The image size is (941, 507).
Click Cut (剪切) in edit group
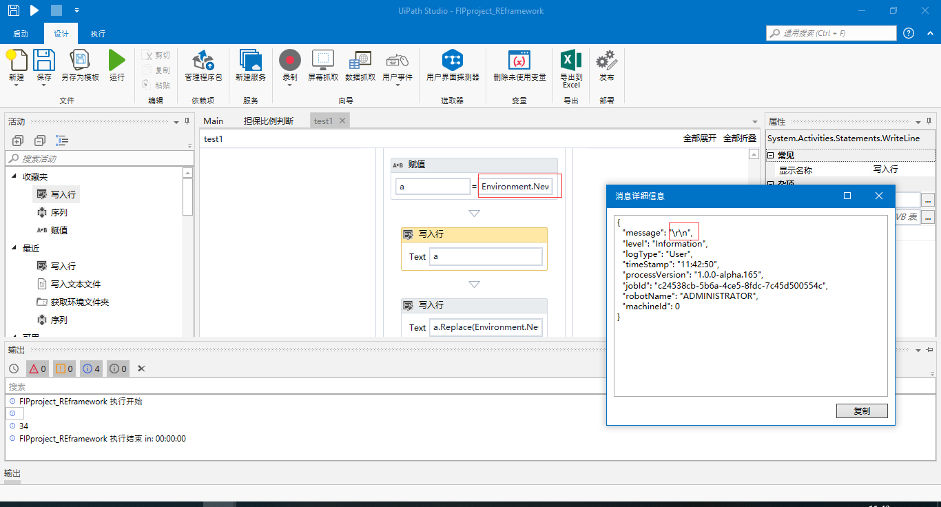pyautogui.click(x=156, y=55)
